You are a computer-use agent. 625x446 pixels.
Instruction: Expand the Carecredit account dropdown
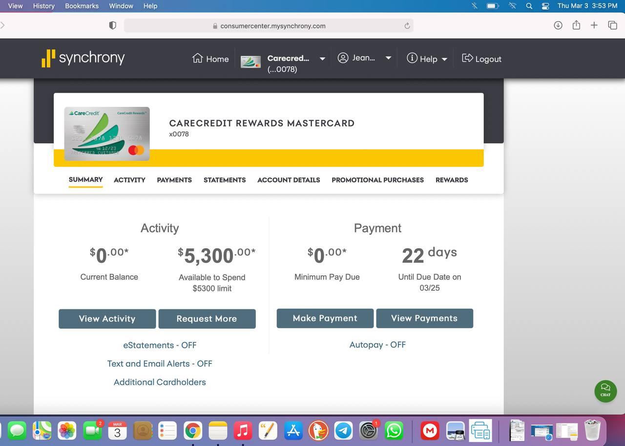322,59
